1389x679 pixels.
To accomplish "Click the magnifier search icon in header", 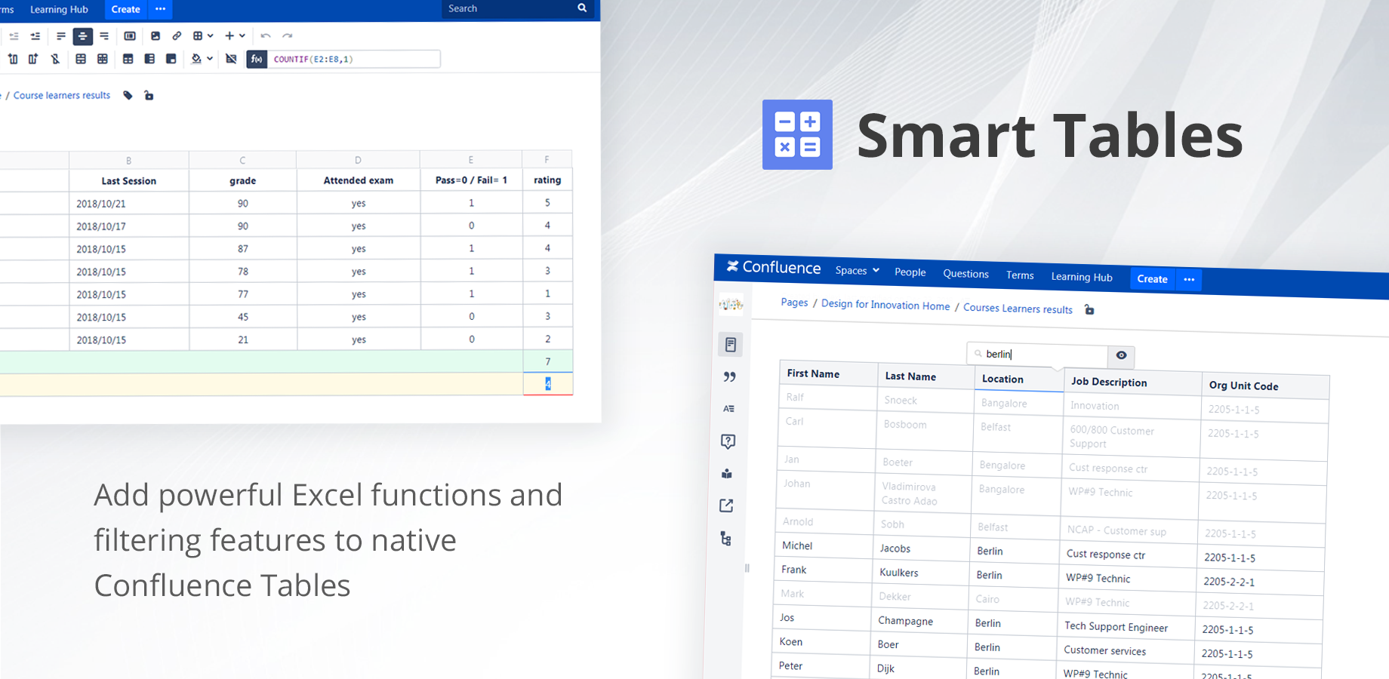I will [582, 8].
